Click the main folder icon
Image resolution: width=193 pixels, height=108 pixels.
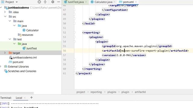click(15, 21)
